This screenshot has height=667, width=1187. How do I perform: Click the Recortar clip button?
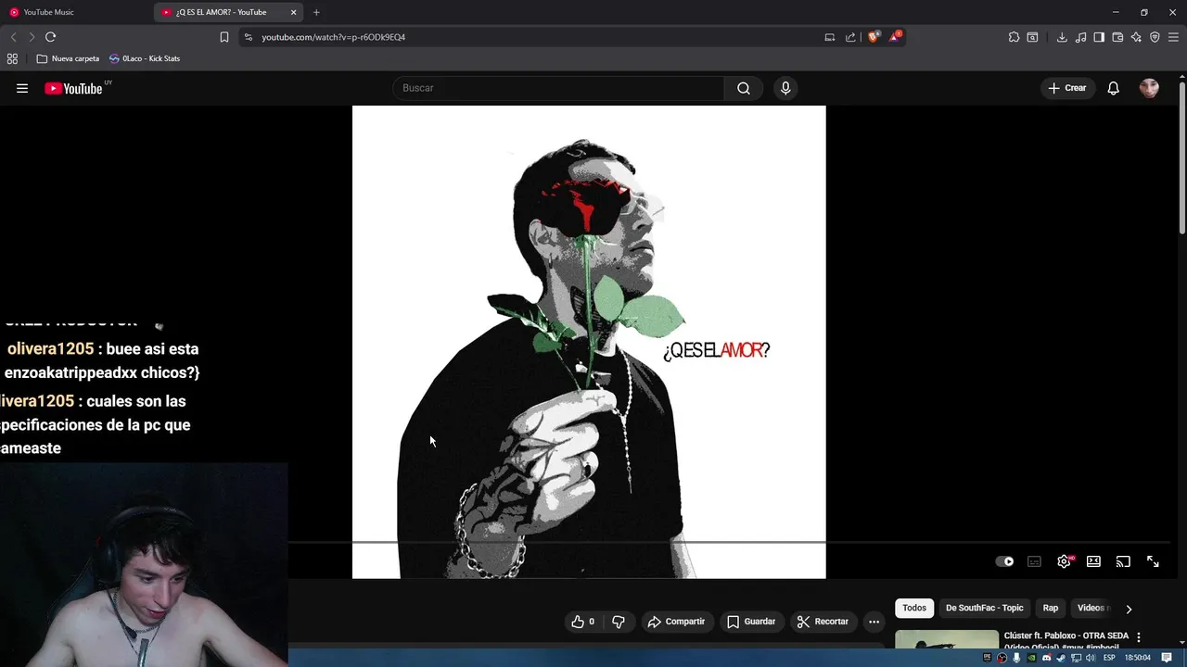[823, 622]
